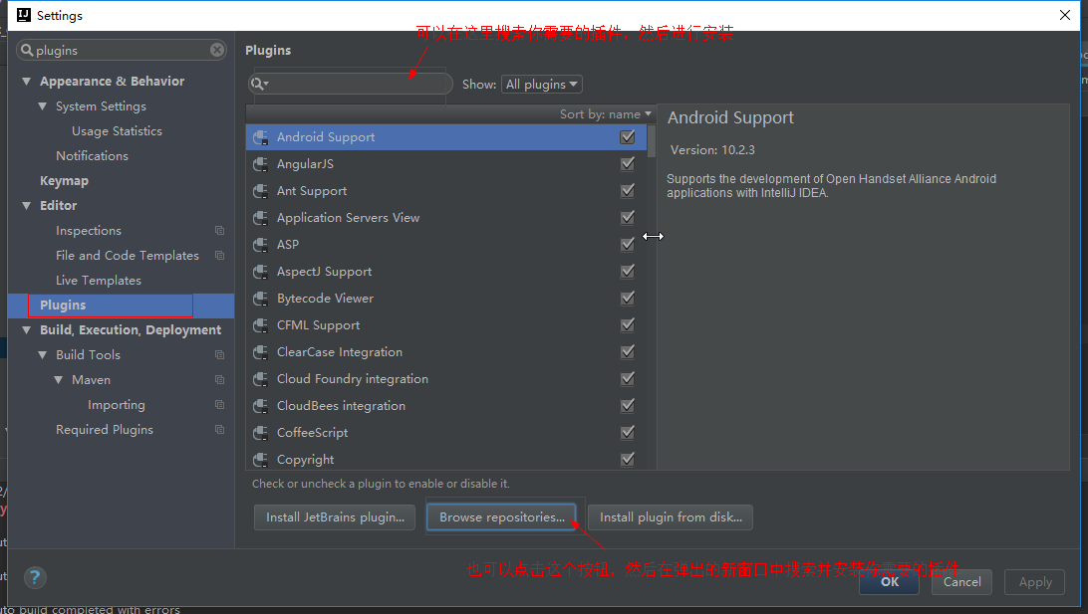This screenshot has height=614, width=1088.
Task: Click the ClearCase Integration plugin icon
Action: point(261,352)
